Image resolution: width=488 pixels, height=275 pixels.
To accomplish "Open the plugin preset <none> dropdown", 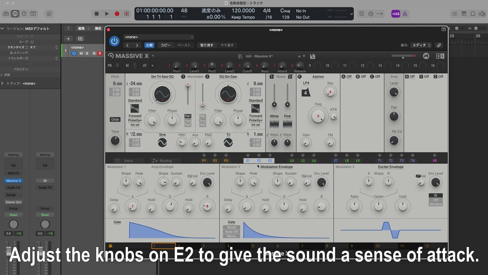I will point(159,37).
